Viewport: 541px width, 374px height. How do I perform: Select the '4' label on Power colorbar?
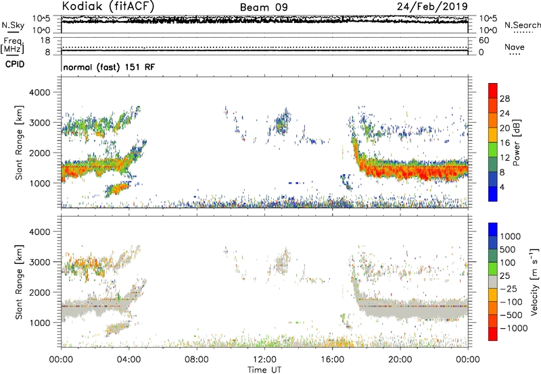pos(502,188)
